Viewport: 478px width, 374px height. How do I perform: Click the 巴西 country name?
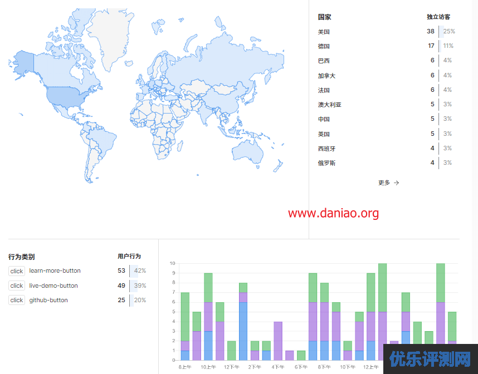324,61
